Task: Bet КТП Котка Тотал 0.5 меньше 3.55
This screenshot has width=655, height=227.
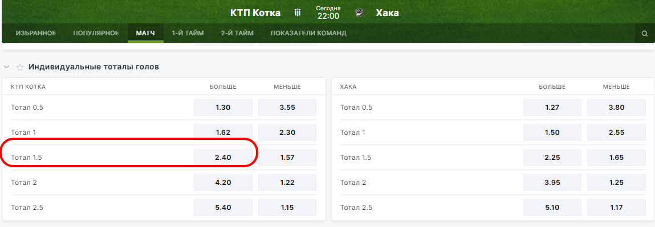Action: click(287, 108)
